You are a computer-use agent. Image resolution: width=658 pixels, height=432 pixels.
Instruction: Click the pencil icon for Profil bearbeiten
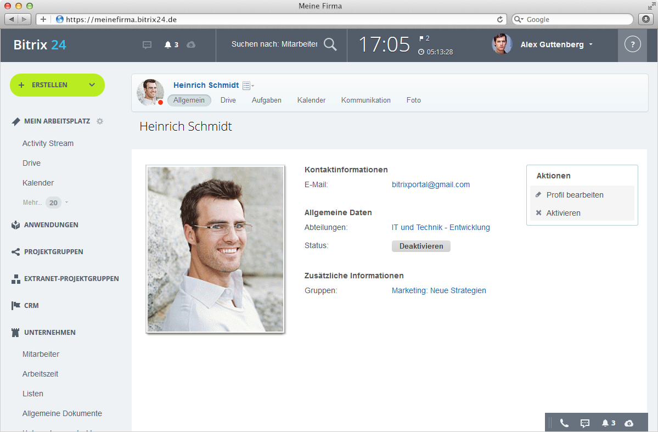pos(538,194)
